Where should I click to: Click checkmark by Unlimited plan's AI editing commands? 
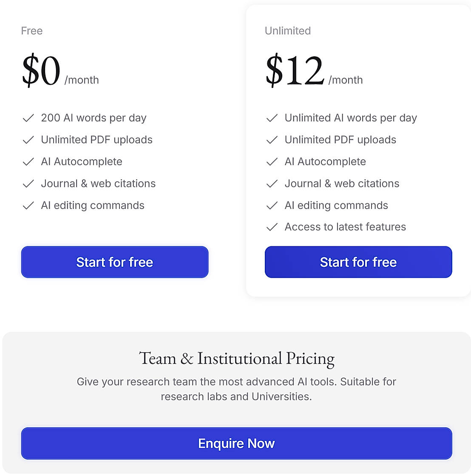point(272,206)
